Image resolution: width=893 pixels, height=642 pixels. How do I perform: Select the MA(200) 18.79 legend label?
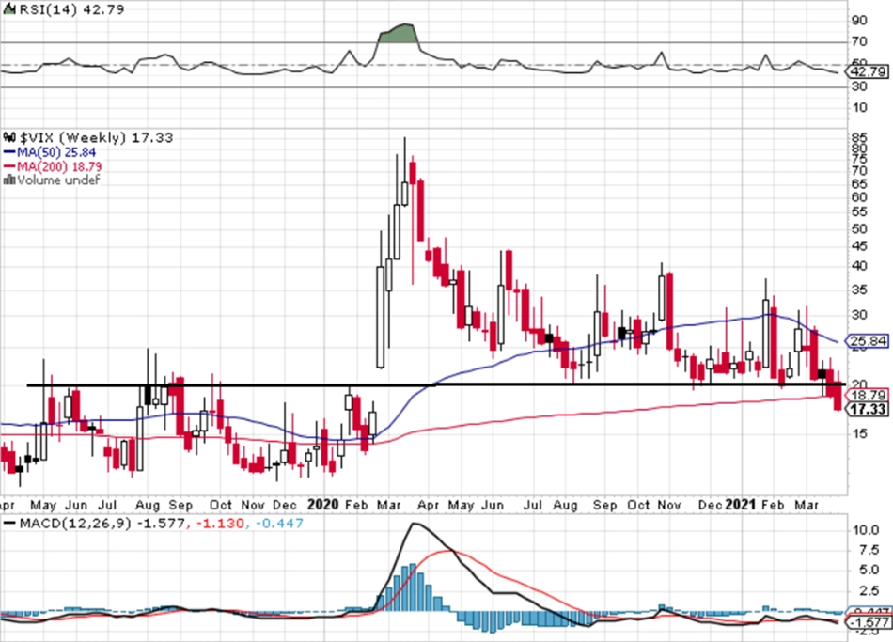pyautogui.click(x=59, y=166)
